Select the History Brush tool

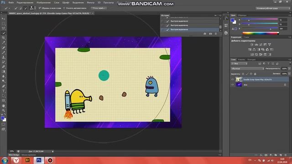(x=3, y=62)
